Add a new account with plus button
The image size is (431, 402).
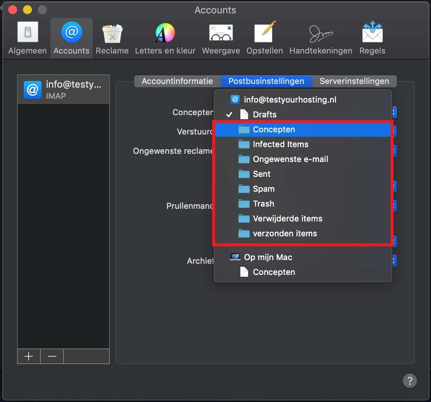point(29,357)
